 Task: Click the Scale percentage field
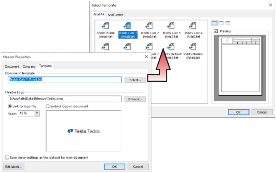pos(26,113)
